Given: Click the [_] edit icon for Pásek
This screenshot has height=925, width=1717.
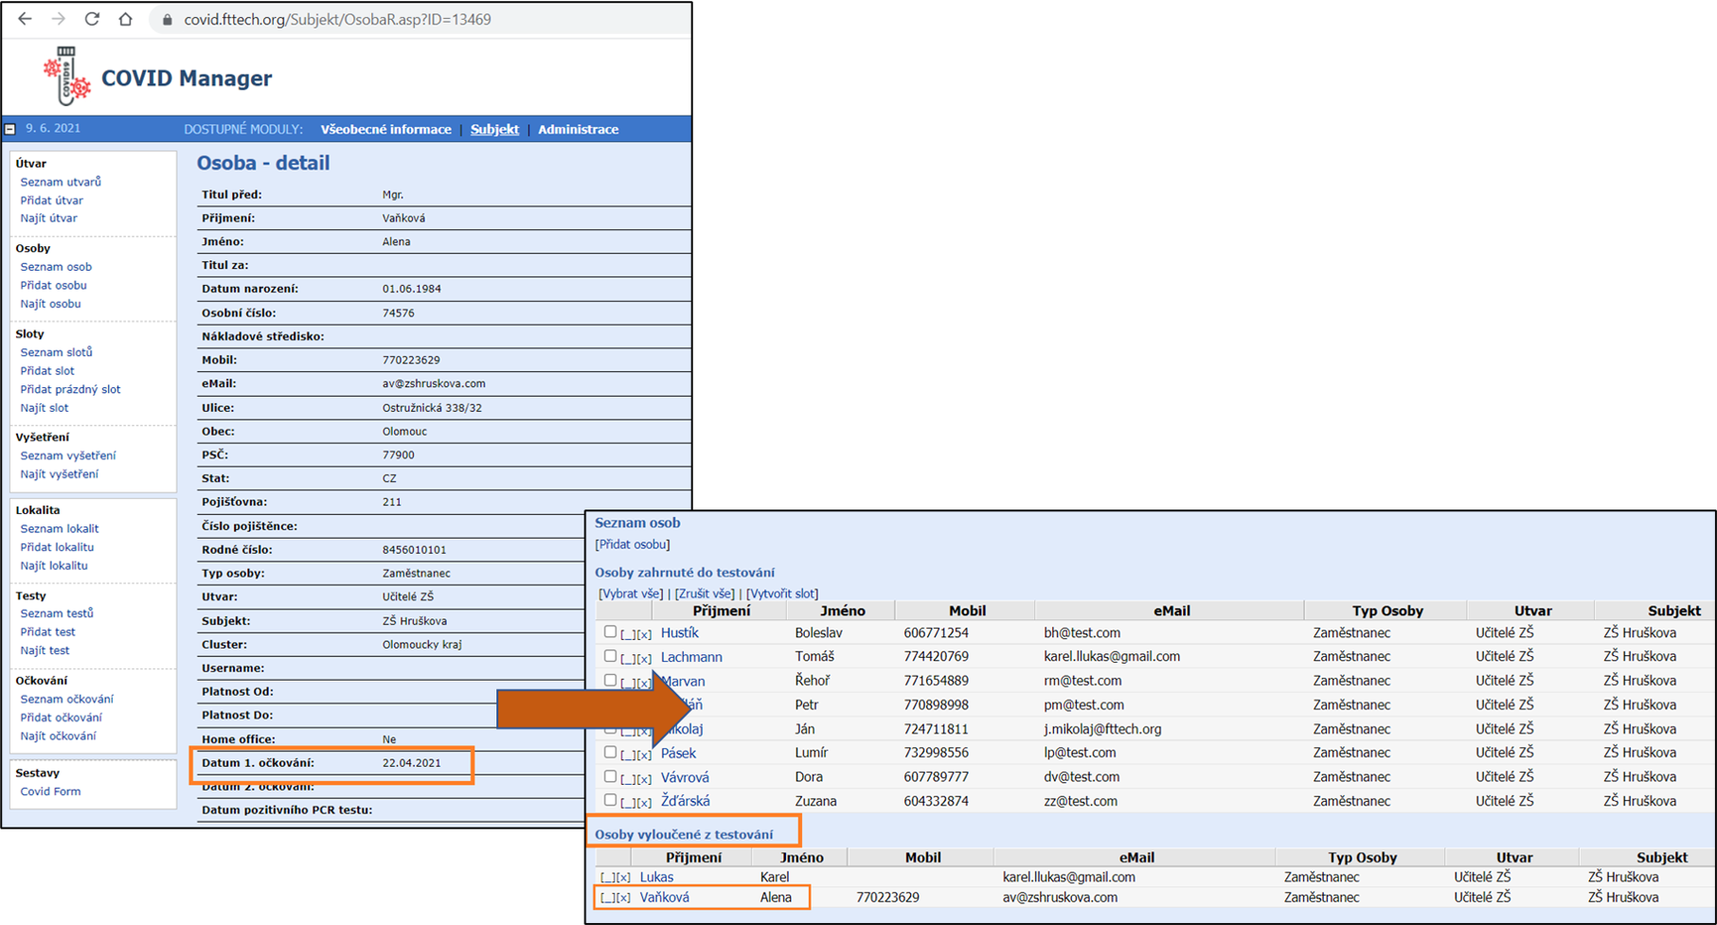Looking at the screenshot, I should click(x=627, y=755).
